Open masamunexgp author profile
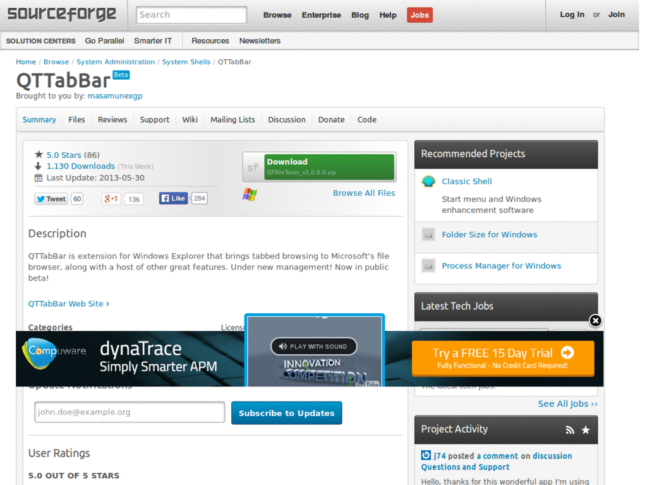 (115, 96)
